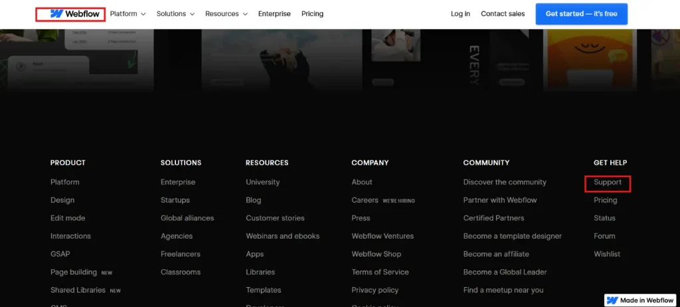This screenshot has height=307, width=680.
Task: Open Edit mode footer link
Action: [68, 217]
